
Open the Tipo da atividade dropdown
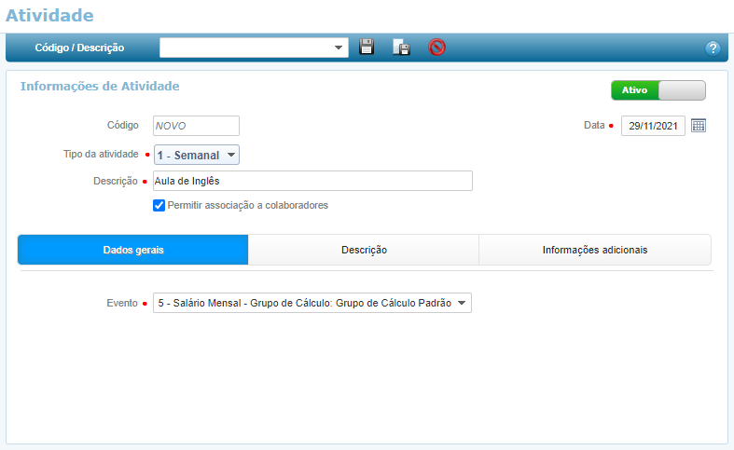tap(196, 155)
